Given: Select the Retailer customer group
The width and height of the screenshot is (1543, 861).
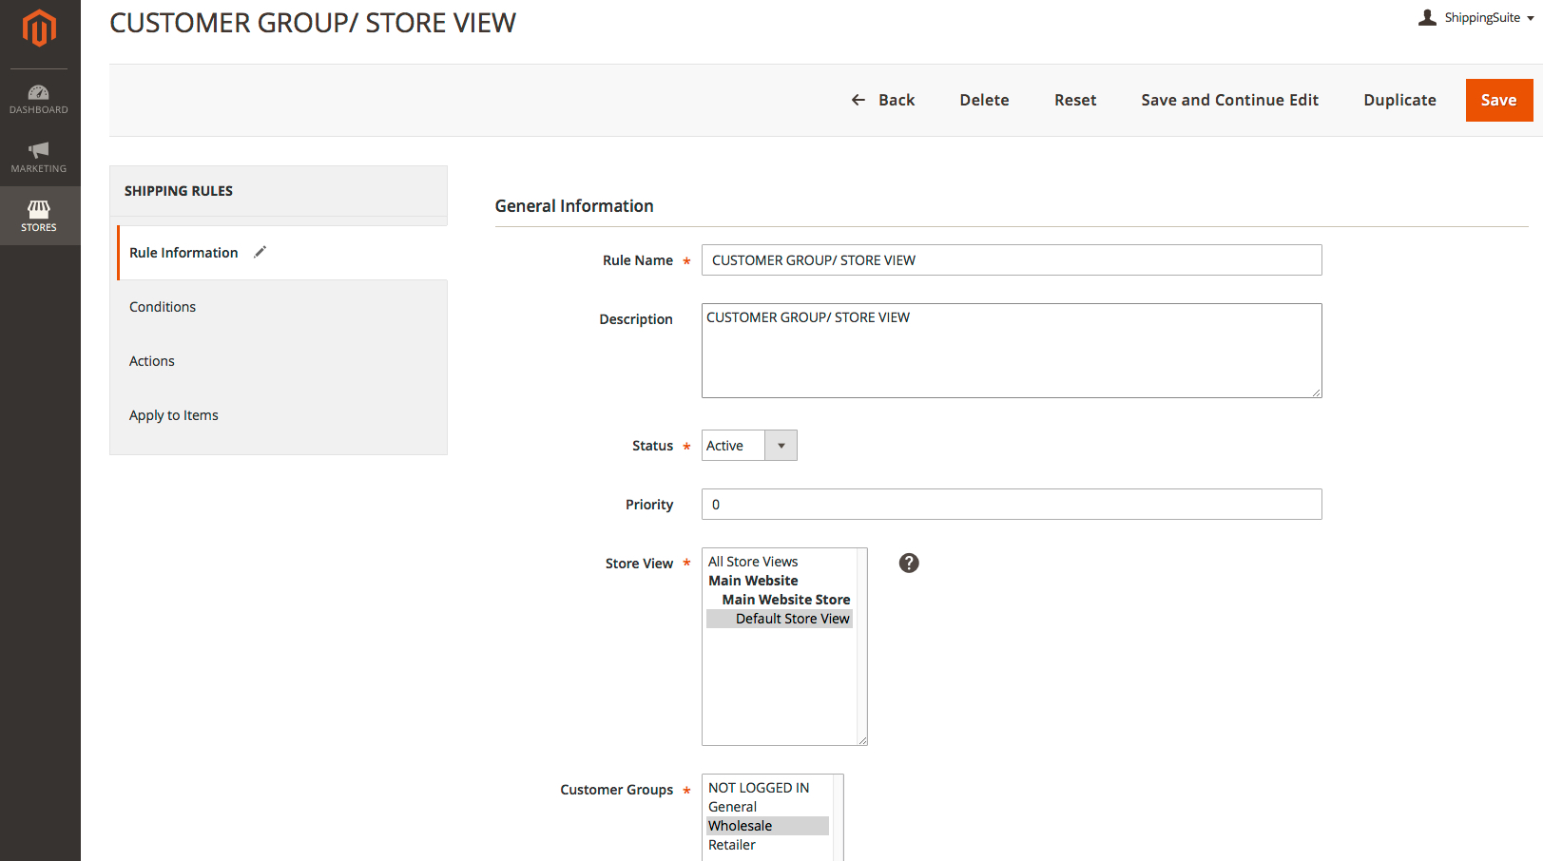Looking at the screenshot, I should tap(731, 844).
